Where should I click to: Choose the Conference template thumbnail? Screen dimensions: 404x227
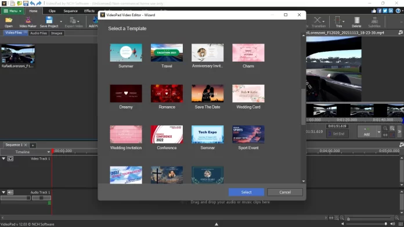coord(167,134)
